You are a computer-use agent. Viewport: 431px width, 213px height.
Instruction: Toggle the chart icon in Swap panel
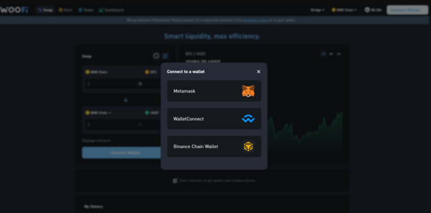pos(165,56)
